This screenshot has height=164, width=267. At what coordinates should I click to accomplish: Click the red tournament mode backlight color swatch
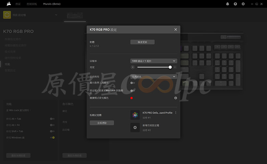131,98
